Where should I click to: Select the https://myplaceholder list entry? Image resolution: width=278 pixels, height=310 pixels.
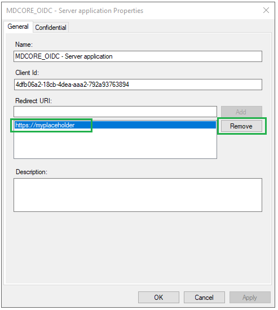[x=115, y=125]
